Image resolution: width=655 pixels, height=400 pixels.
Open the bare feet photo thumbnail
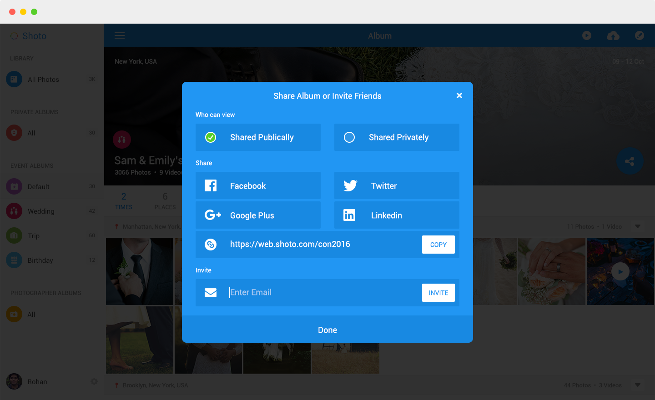click(x=140, y=340)
